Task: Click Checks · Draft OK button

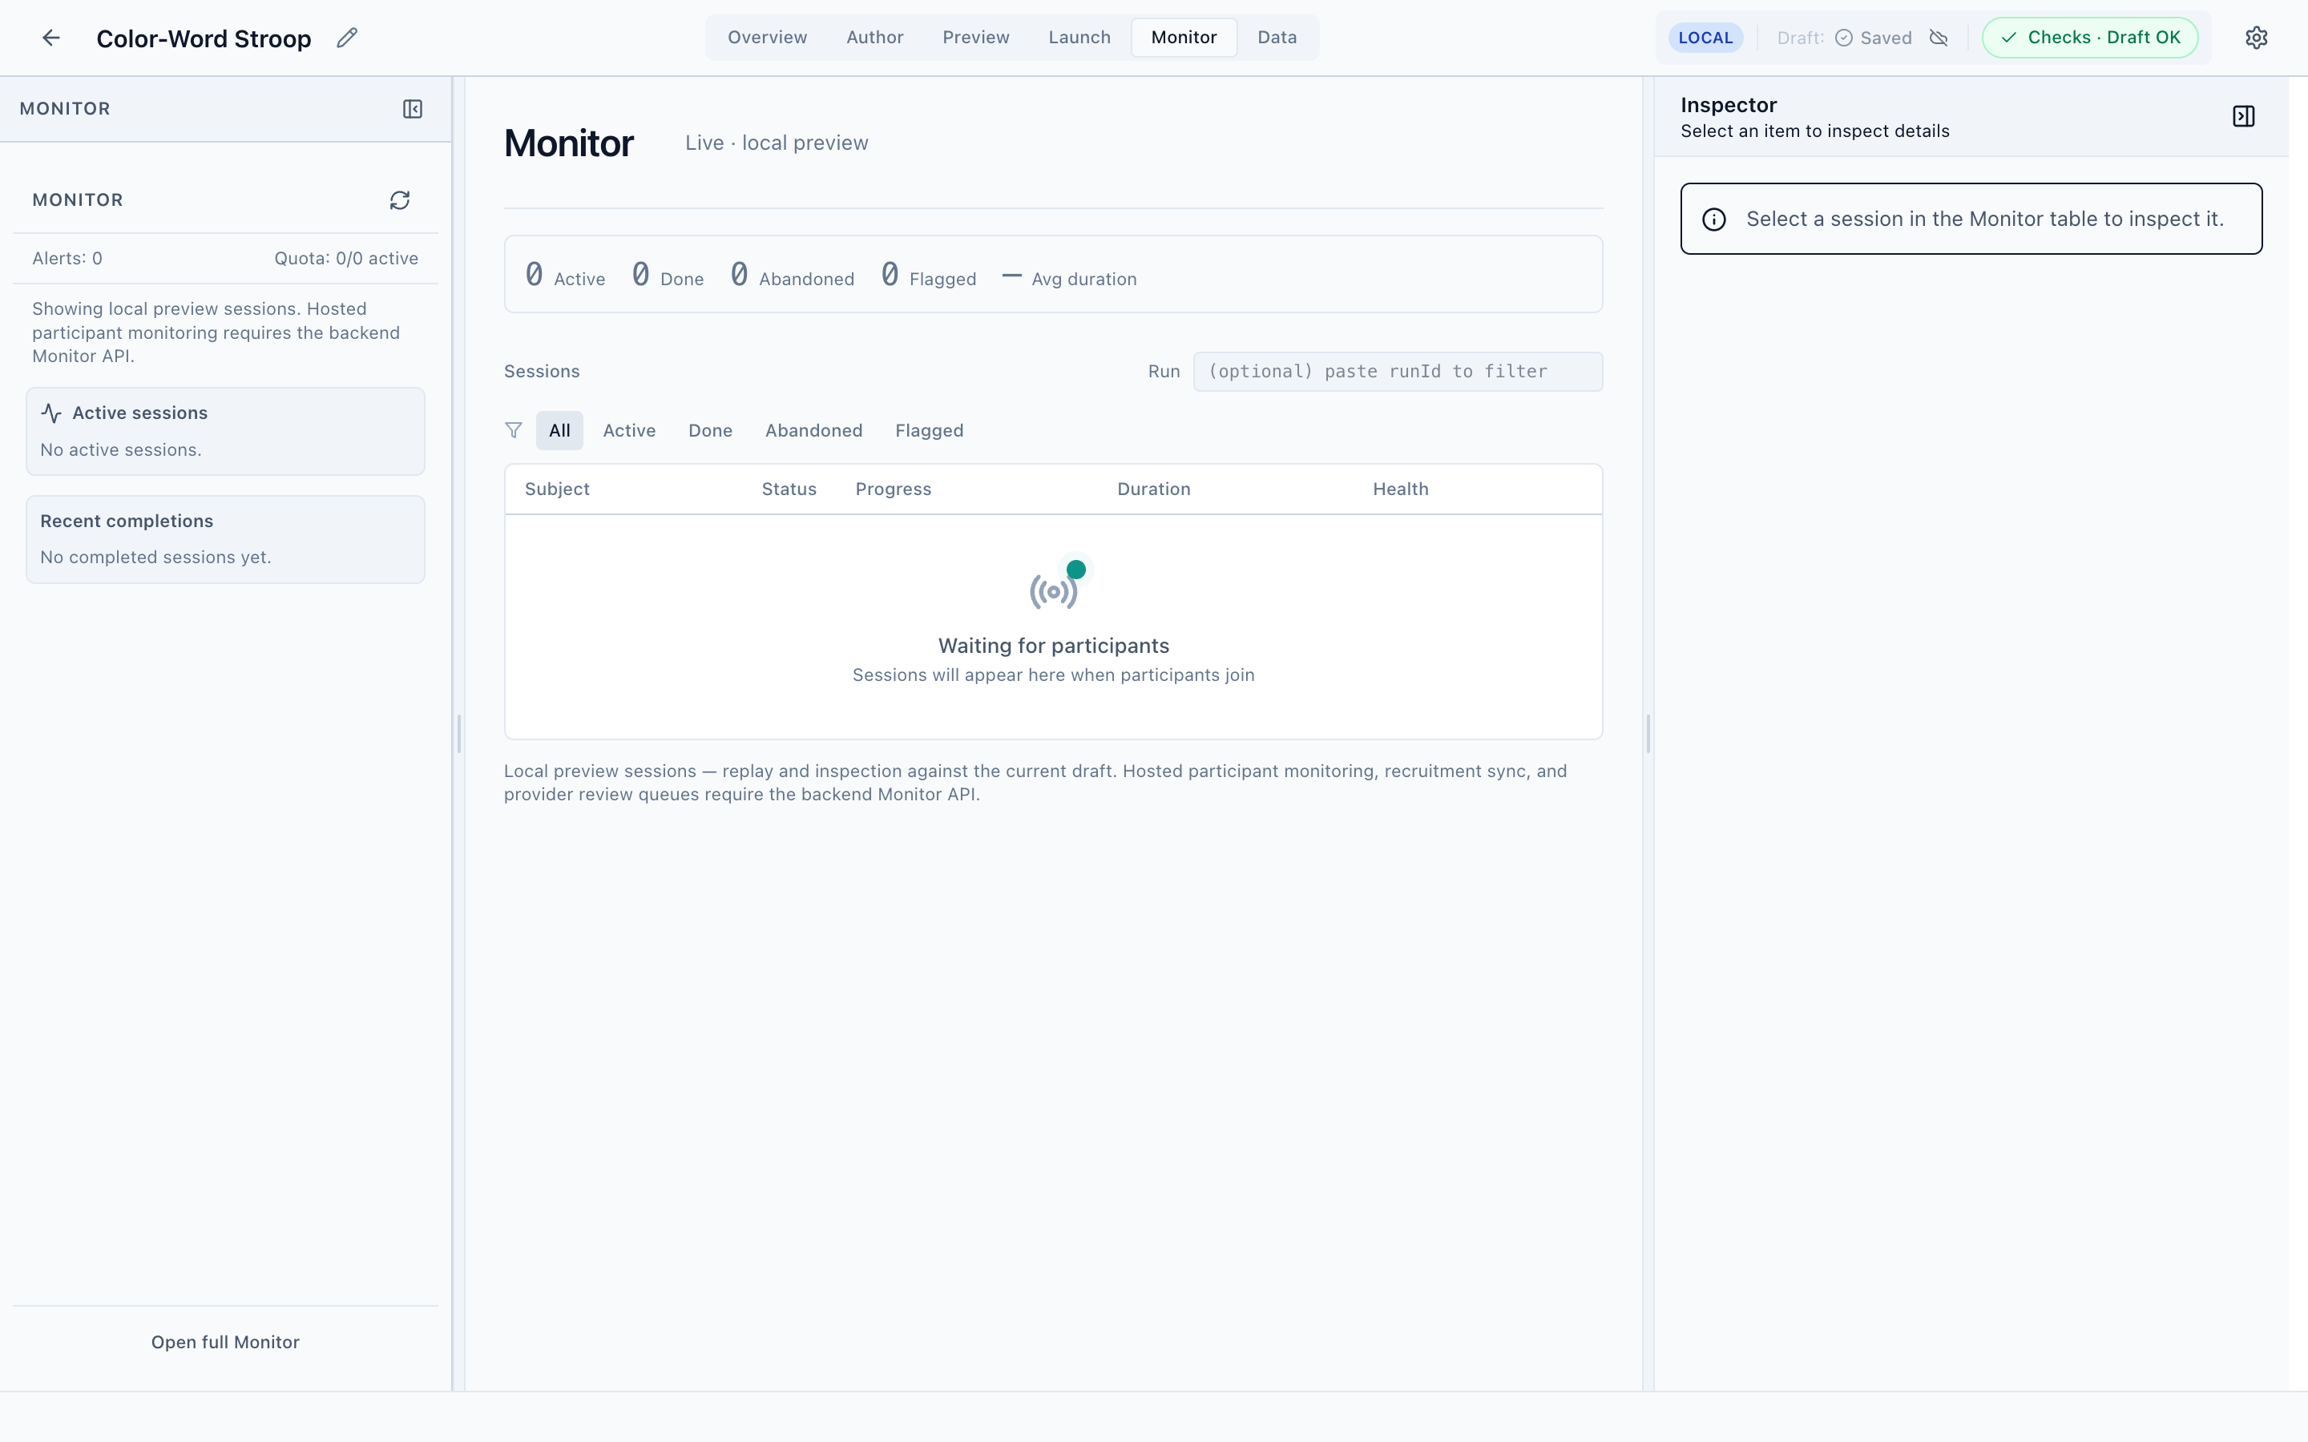Action: (2091, 37)
